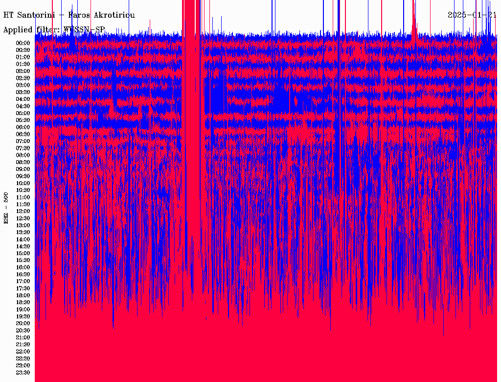Image resolution: width=501 pixels, height=382 pixels.
Task: Click the date '2025-01-21'
Action: tap(472, 15)
